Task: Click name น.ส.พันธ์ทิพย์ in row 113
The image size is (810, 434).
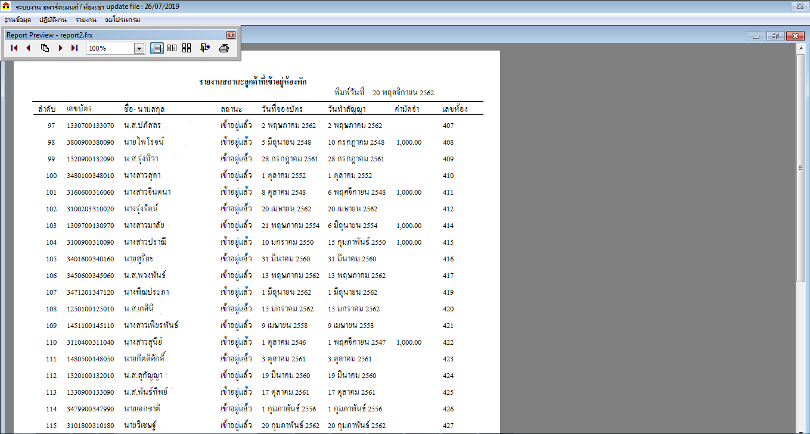Action: tap(145, 392)
